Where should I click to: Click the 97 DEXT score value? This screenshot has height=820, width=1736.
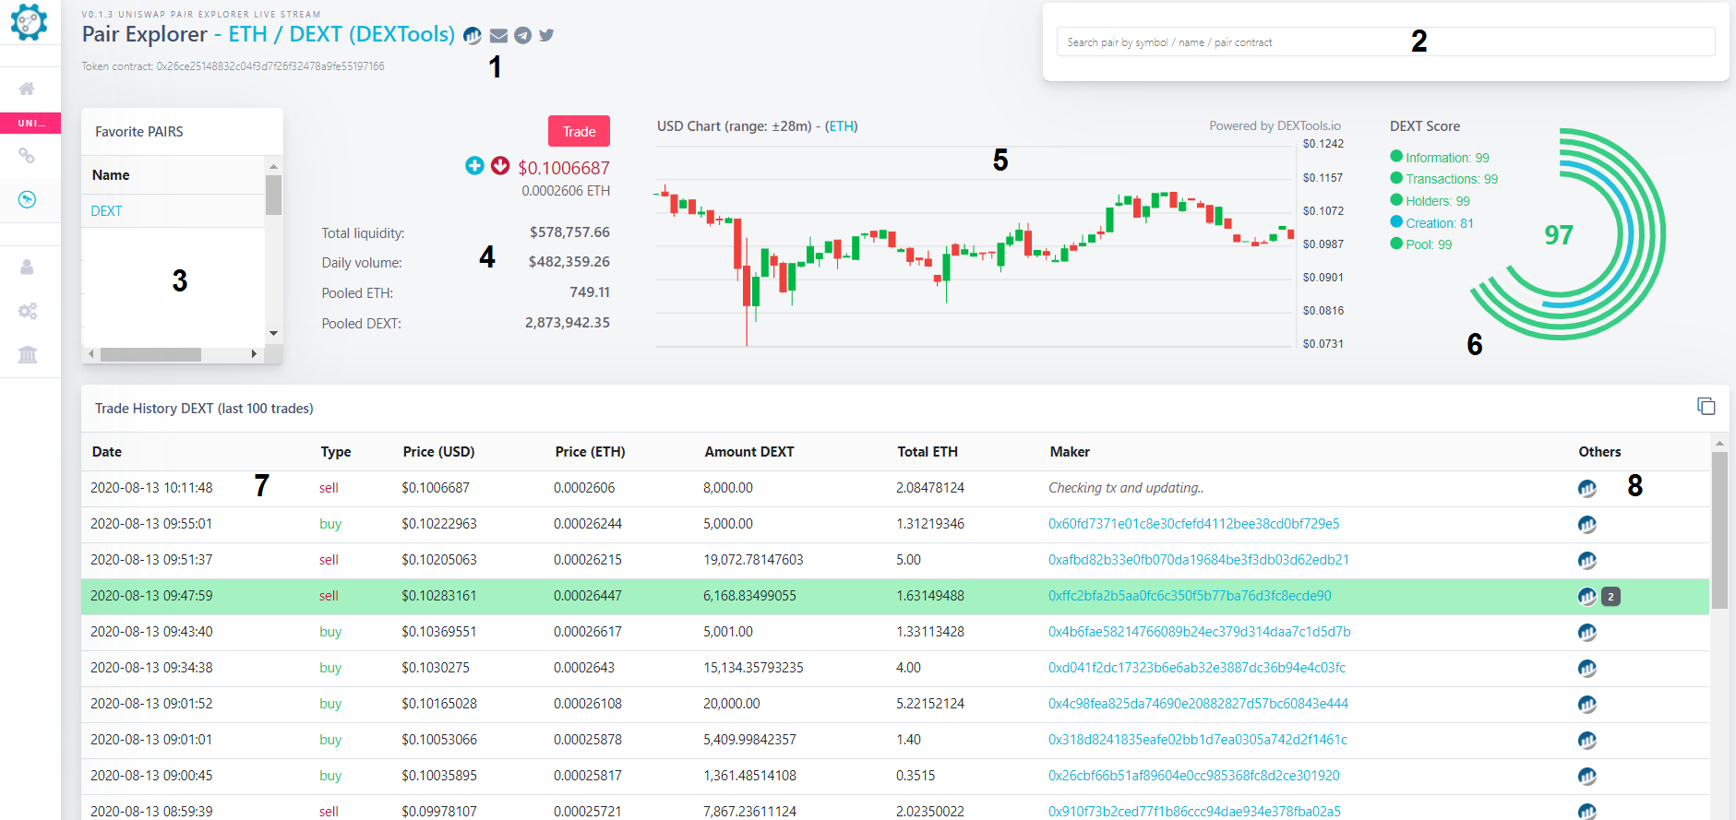pyautogui.click(x=1559, y=235)
